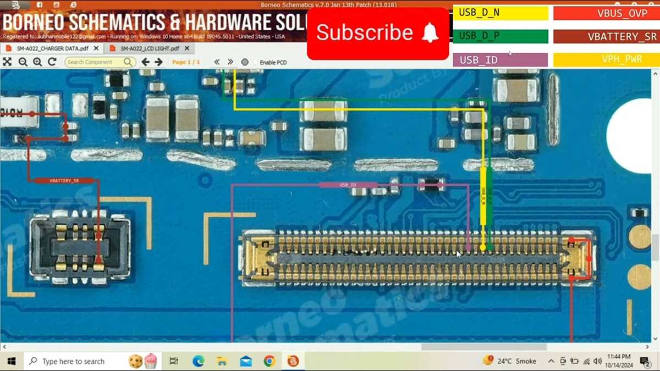Zoom in with the plus magnifier
The width and height of the screenshot is (660, 371).
pyautogui.click(x=37, y=62)
